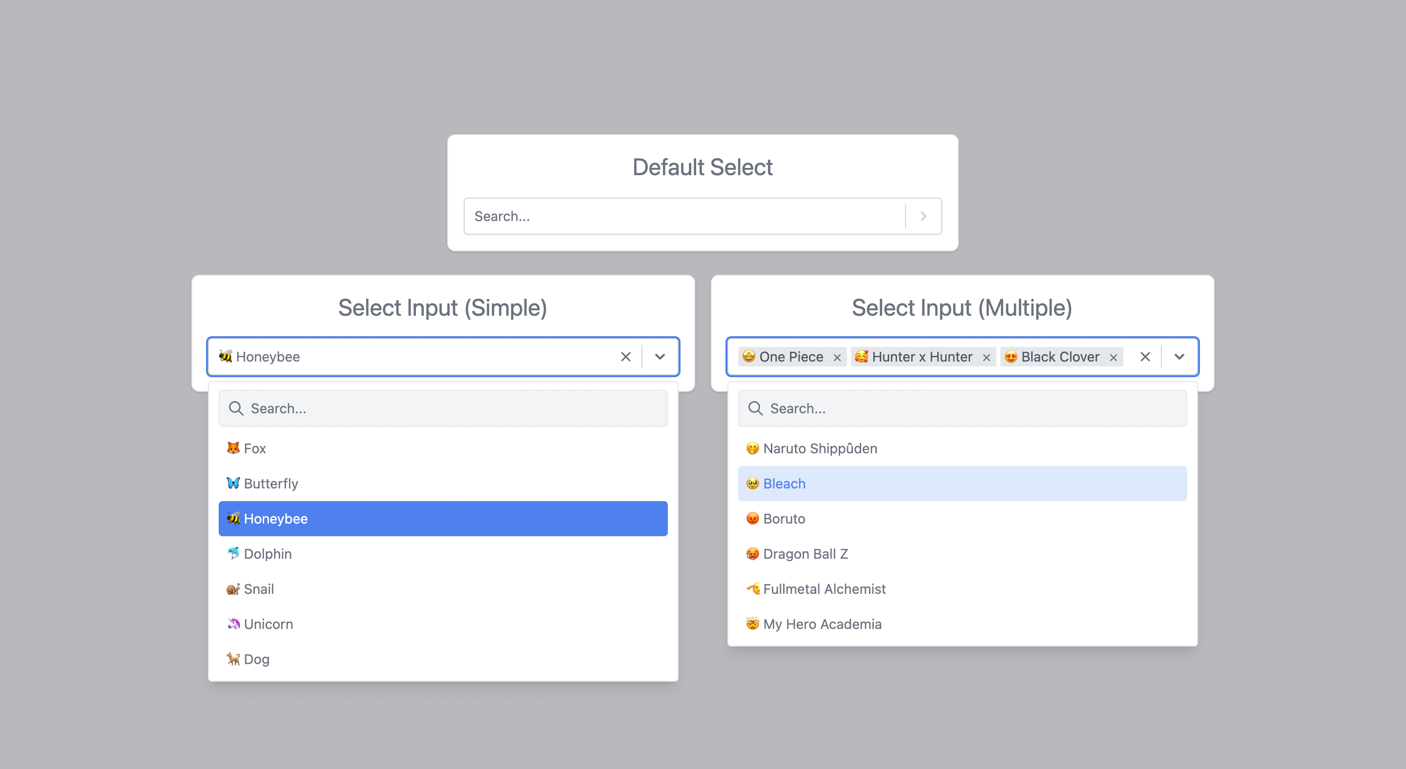The width and height of the screenshot is (1406, 769).
Task: Remove One Piece tag with X
Action: (833, 356)
